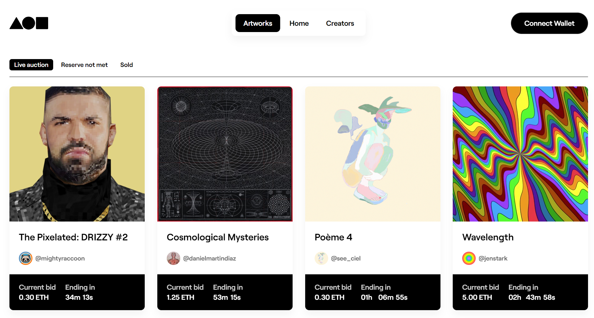This screenshot has width=594, height=318.
Task: Visit the @jenstark creator profile link
Action: pos(493,258)
